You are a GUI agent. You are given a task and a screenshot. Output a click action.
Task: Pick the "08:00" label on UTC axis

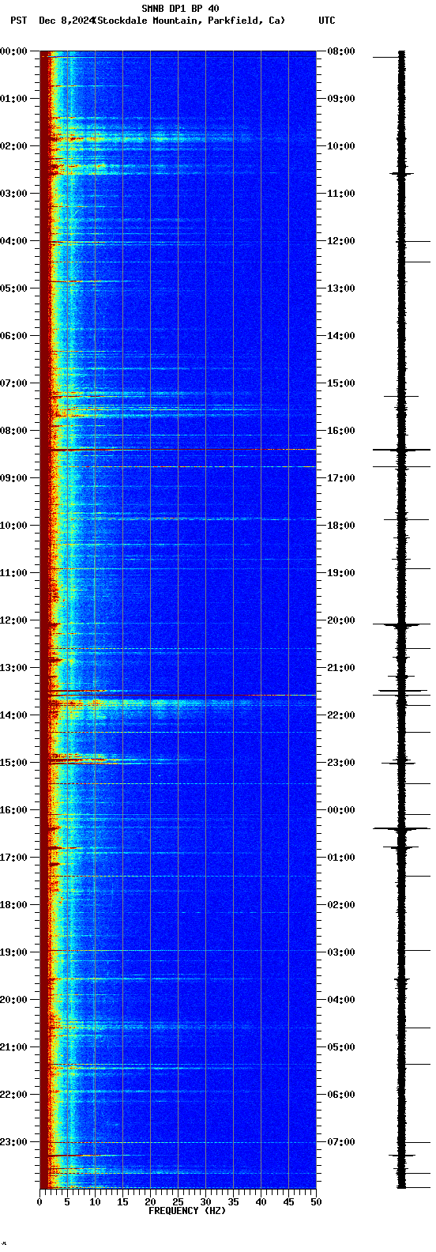point(341,51)
